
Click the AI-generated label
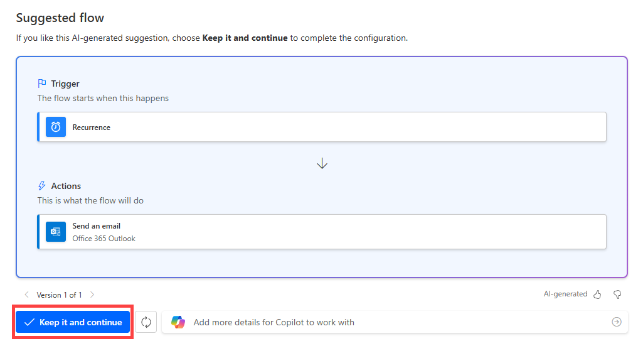[x=565, y=294]
